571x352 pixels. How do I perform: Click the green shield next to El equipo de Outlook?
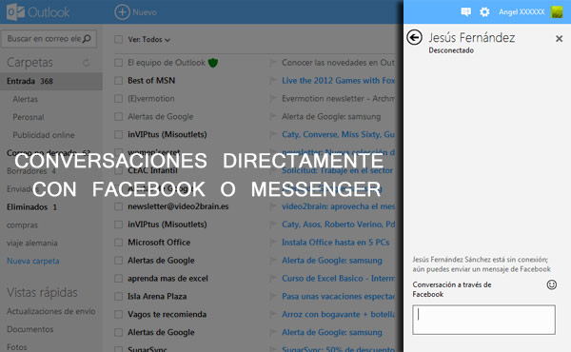(213, 63)
